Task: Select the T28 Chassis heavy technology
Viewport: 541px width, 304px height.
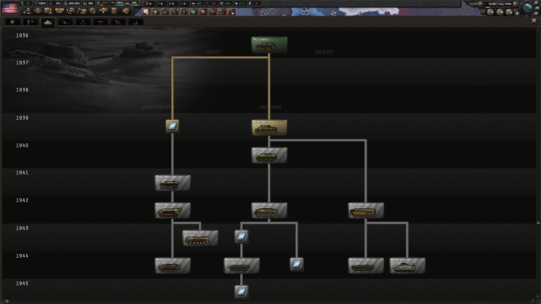Action: click(407, 265)
